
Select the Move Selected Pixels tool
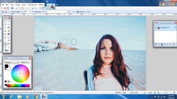point(9,21)
